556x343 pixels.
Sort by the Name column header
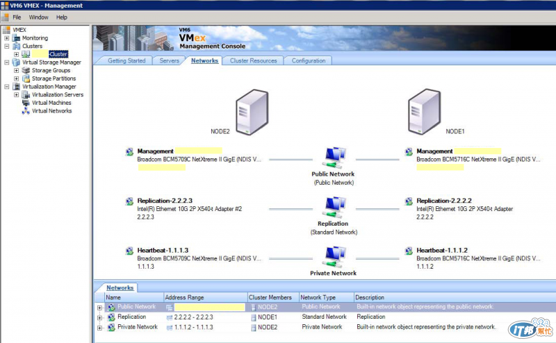coord(134,297)
